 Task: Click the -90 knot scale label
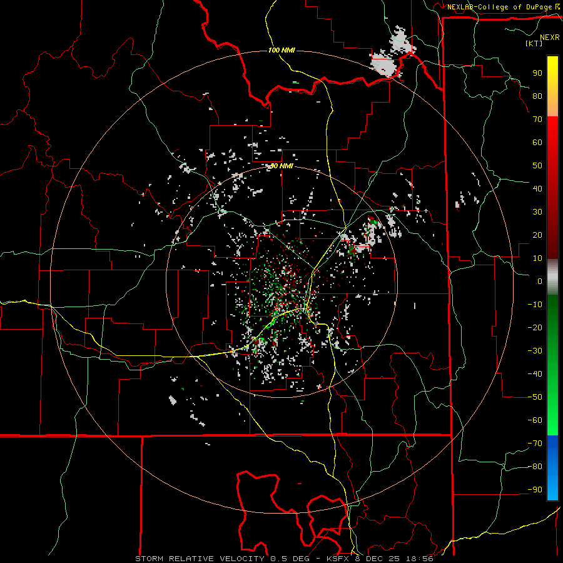coord(535,490)
